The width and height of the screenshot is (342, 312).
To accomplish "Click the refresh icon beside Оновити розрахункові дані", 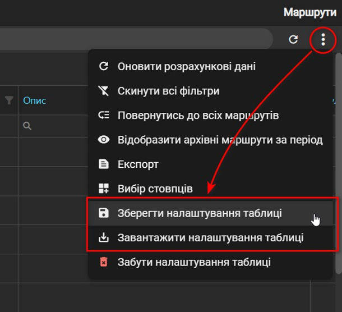I will click(104, 66).
